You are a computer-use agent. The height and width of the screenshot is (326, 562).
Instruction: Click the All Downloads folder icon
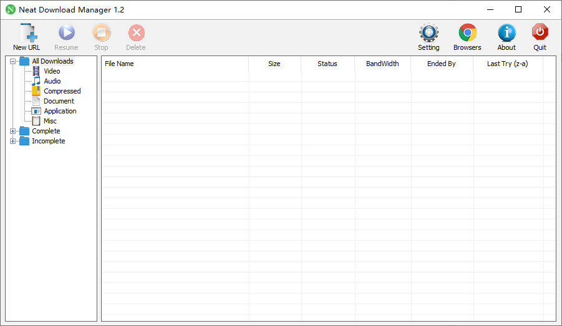[24, 61]
